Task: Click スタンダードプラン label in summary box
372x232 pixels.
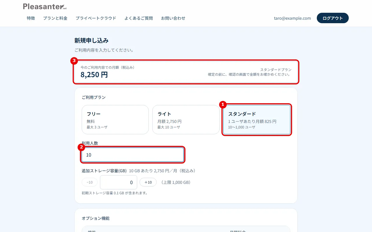Action: pyautogui.click(x=276, y=70)
